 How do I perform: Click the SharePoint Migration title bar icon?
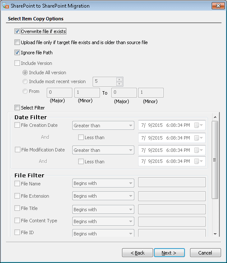click(x=6, y=6)
